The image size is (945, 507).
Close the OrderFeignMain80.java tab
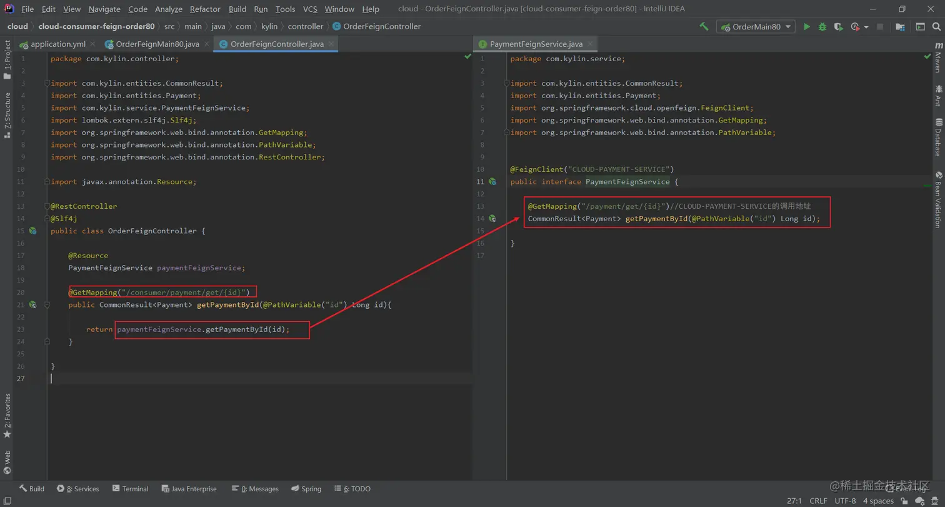[206, 44]
